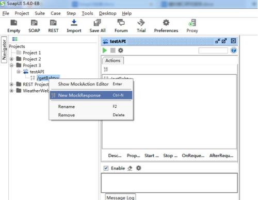Expand the WeatherWeb tree node

click(11, 91)
